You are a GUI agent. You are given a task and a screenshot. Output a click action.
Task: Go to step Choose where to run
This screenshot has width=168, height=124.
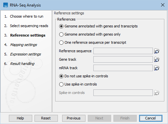pyautogui.click(x=27, y=16)
